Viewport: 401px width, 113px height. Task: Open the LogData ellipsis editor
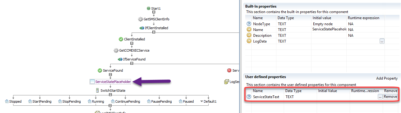[382, 41]
